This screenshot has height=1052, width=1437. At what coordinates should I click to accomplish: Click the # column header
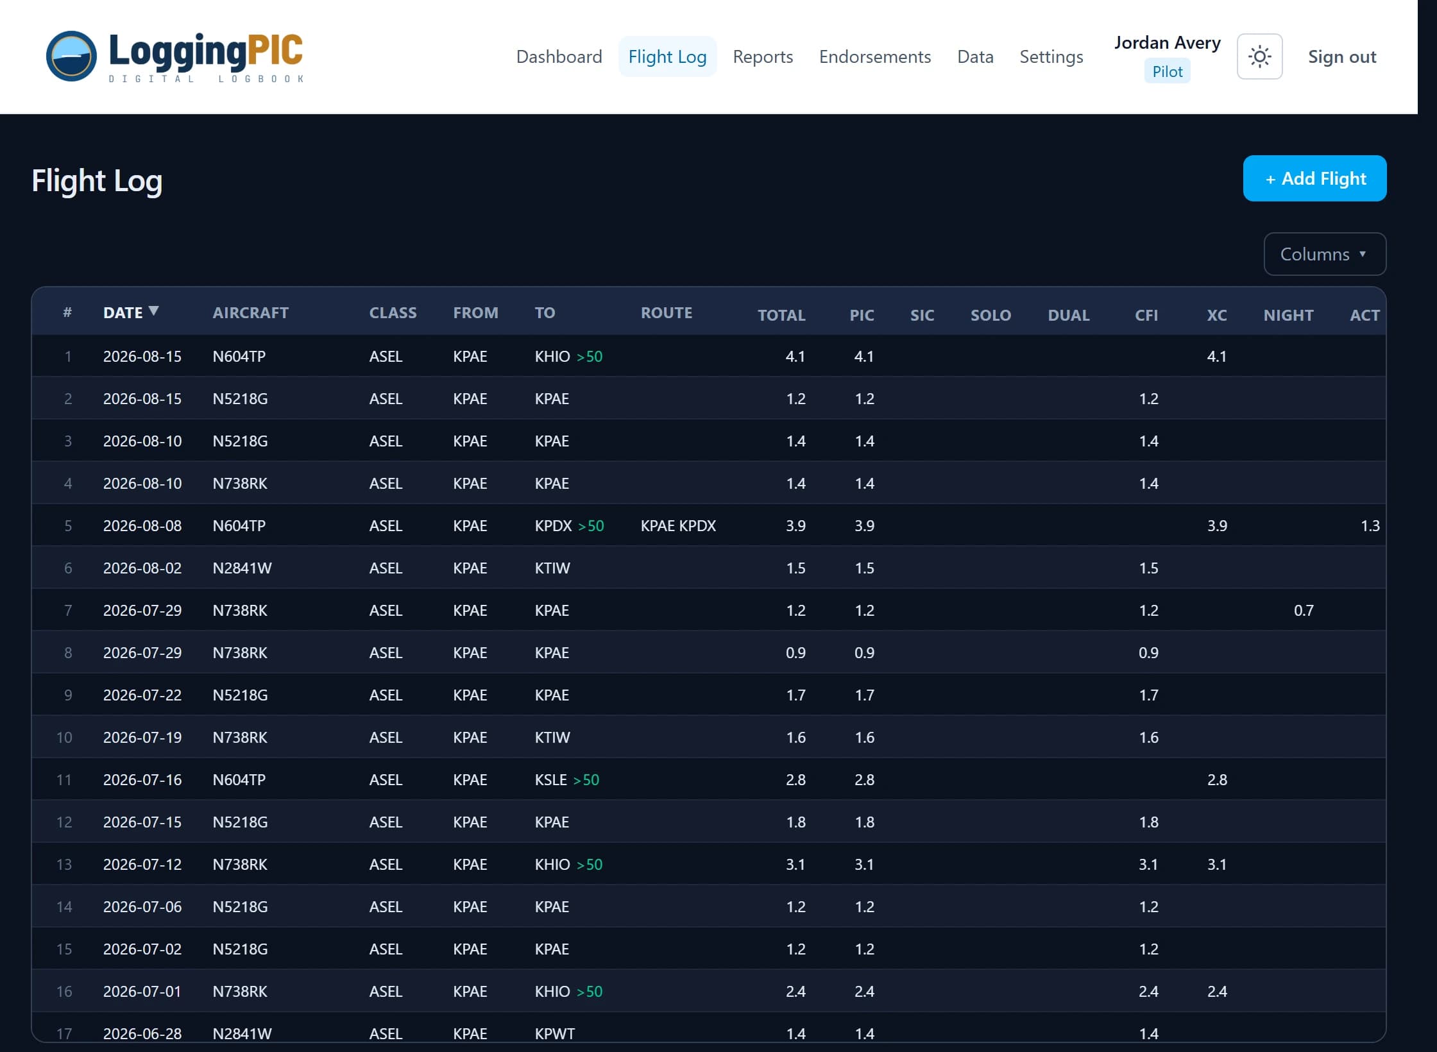point(67,312)
